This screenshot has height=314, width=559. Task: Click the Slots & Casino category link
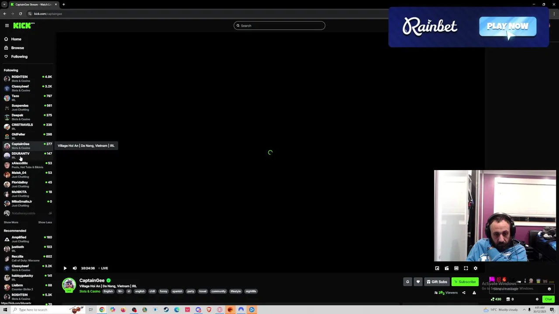coord(90,291)
